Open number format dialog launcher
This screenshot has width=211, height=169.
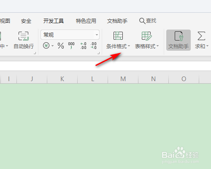point(99,53)
